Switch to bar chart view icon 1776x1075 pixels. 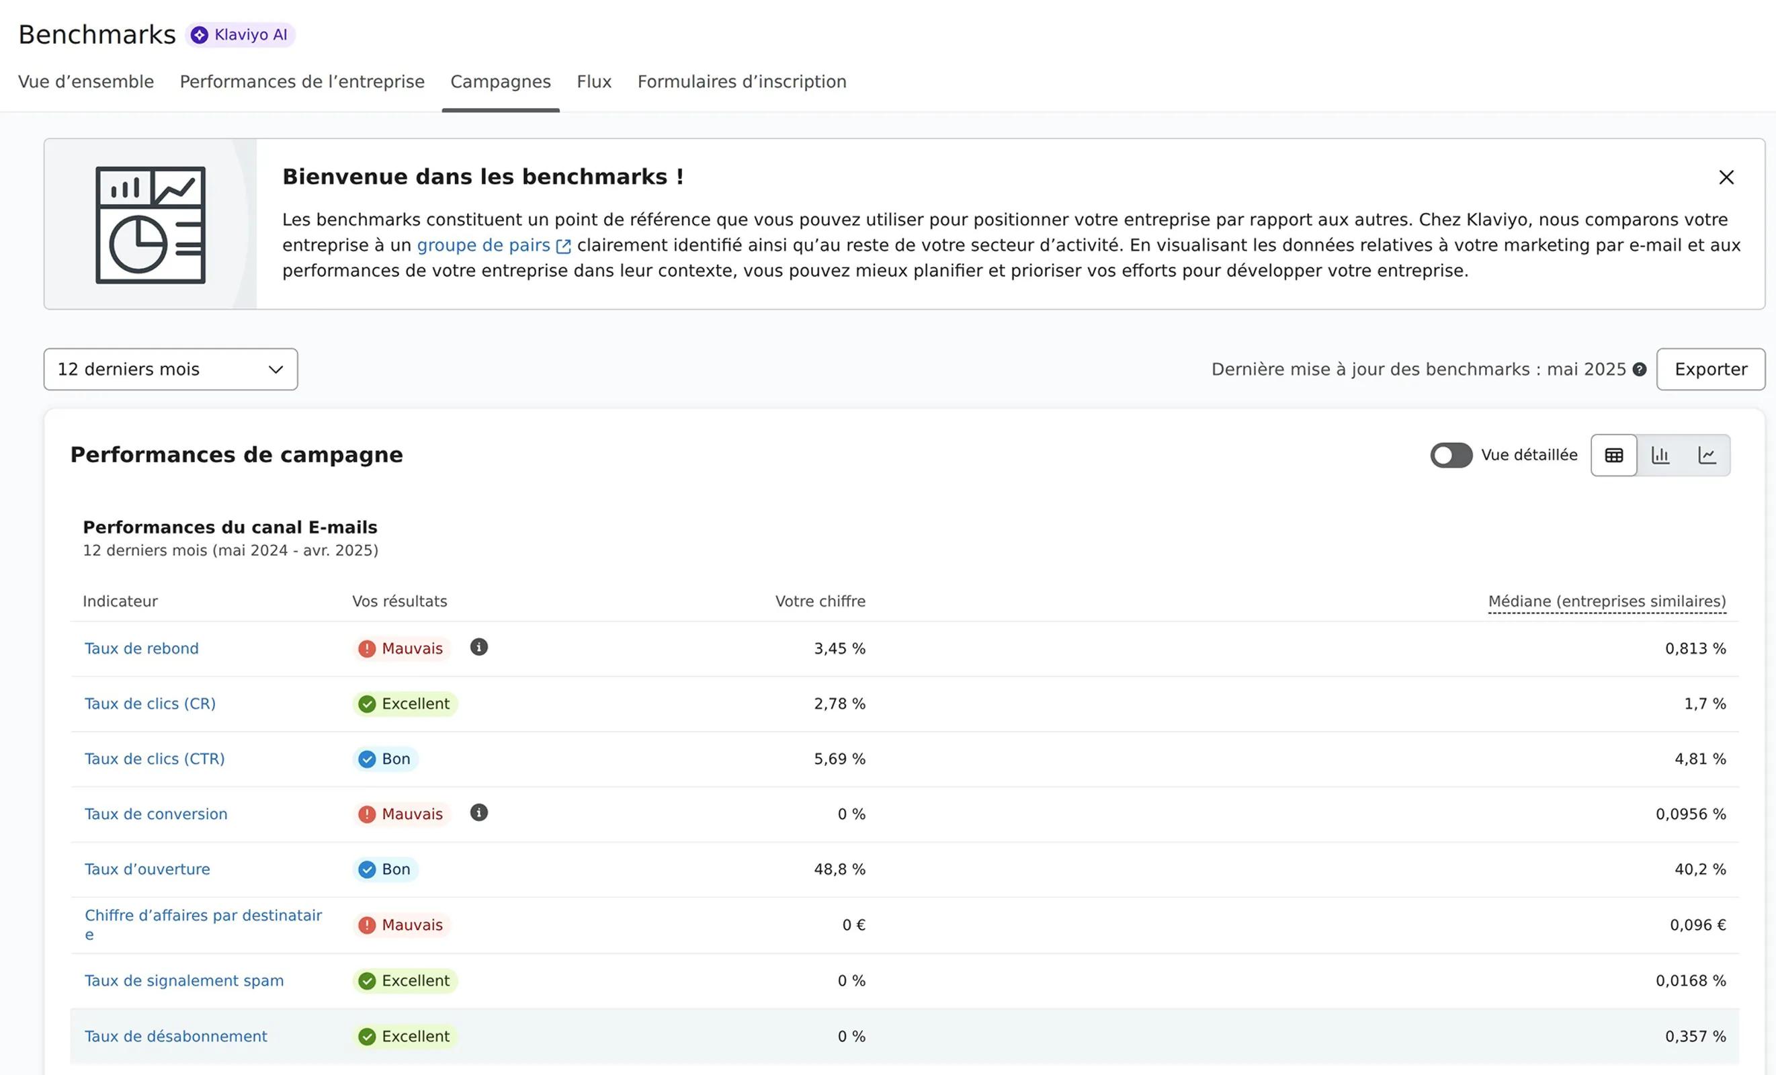(1660, 456)
